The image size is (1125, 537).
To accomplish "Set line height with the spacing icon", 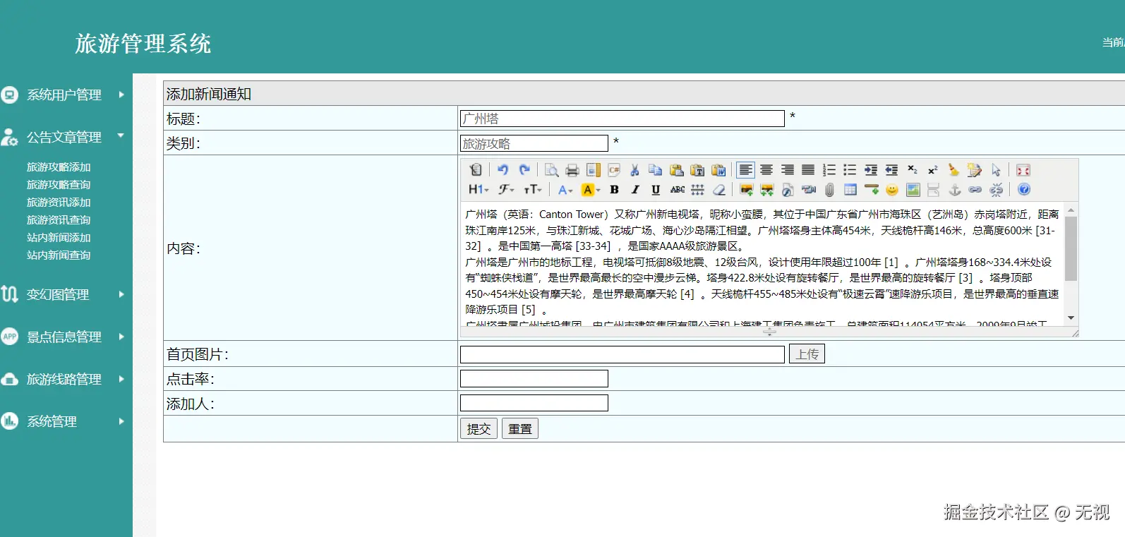I will pos(698,189).
